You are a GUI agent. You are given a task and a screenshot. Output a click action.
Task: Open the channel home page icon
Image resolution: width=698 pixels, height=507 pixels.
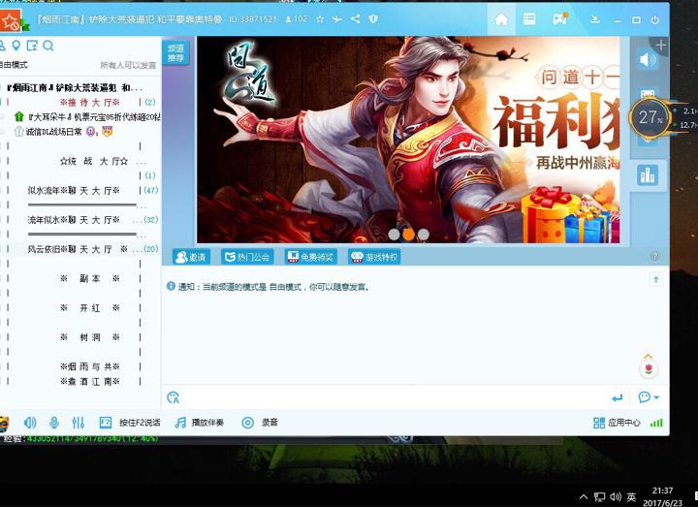point(501,19)
